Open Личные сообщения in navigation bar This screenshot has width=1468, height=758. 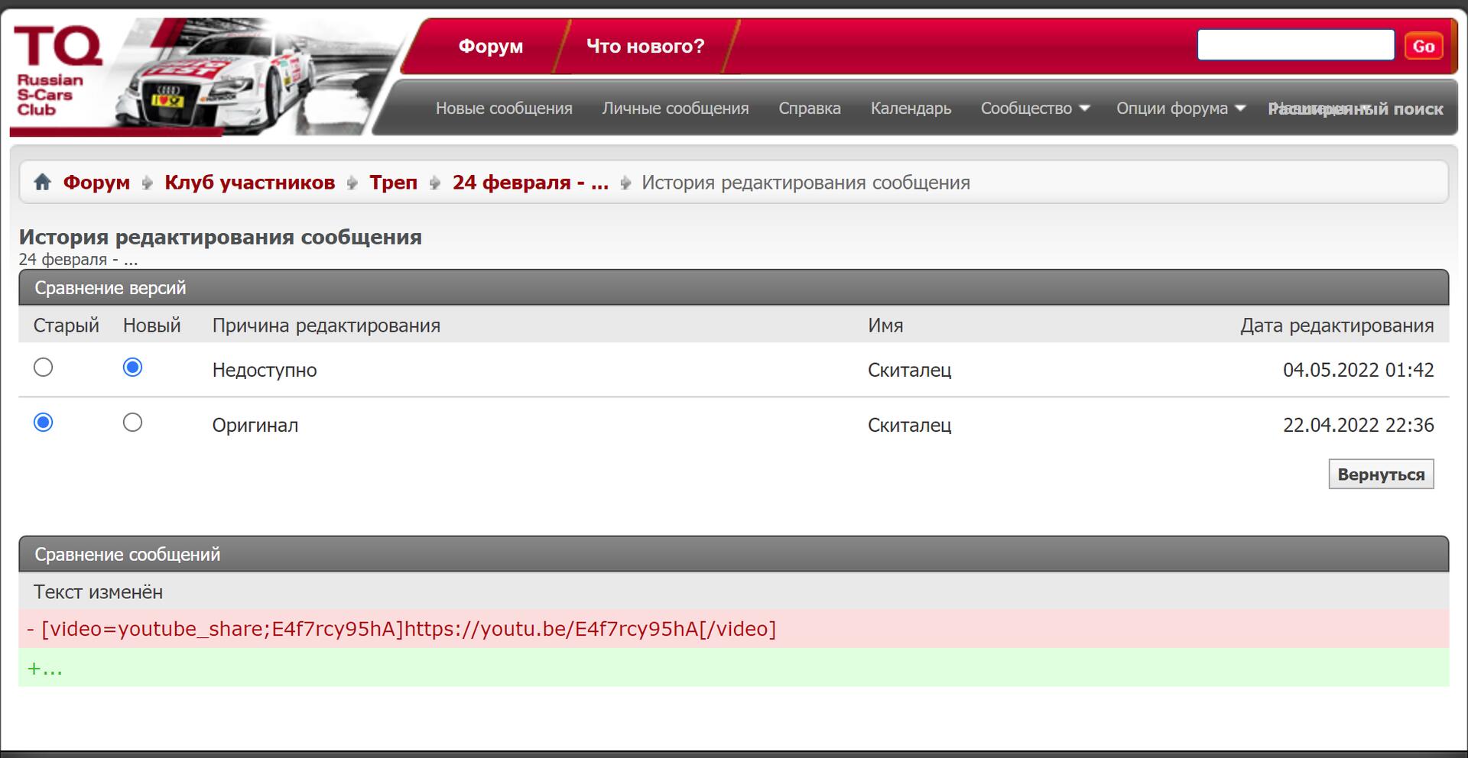675,109
